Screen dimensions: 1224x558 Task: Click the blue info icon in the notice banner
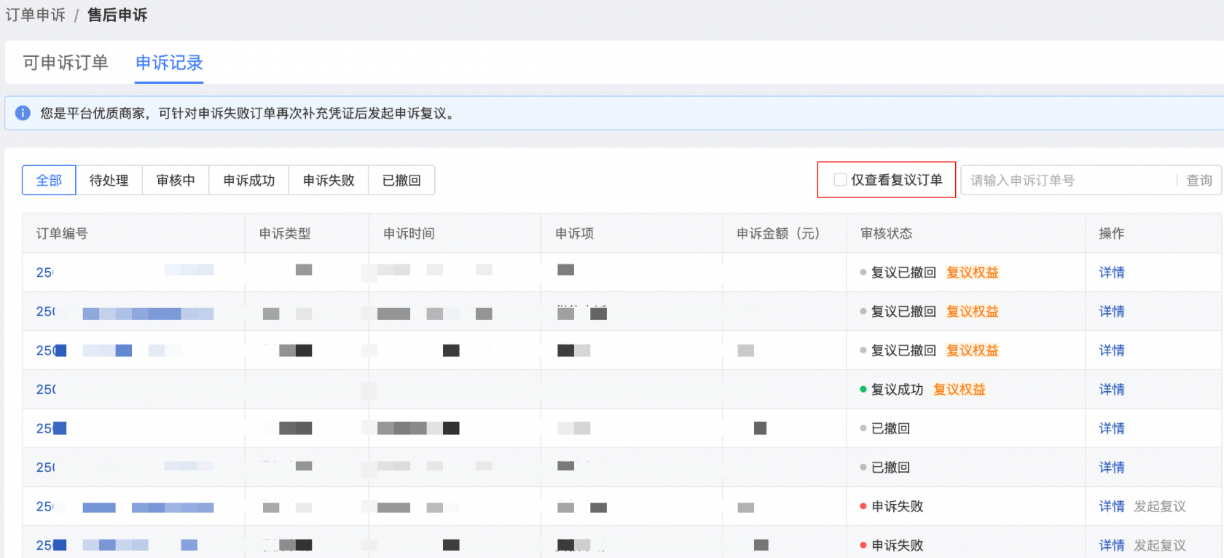(23, 113)
